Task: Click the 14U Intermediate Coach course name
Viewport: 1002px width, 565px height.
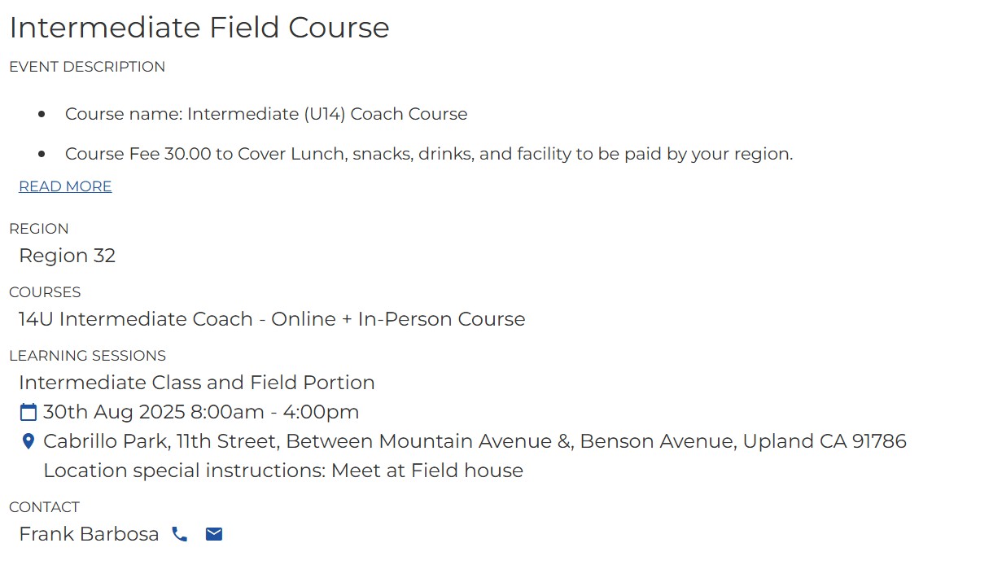Action: (x=272, y=319)
